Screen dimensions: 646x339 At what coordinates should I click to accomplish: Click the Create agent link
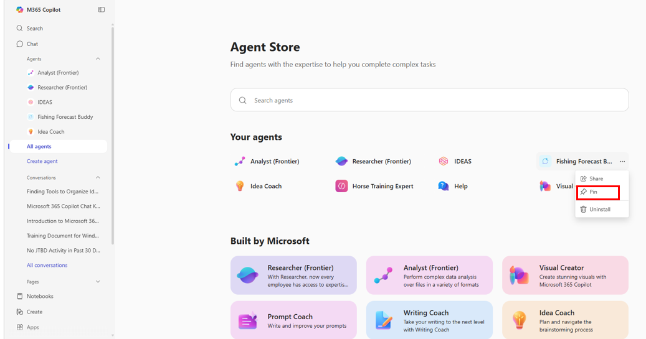coord(42,161)
